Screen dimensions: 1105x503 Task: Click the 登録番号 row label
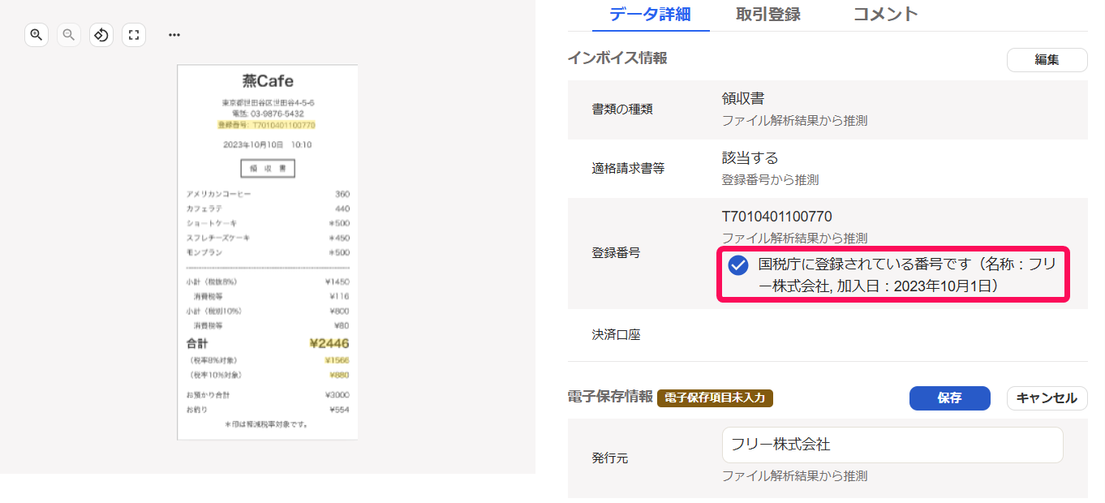click(x=616, y=253)
